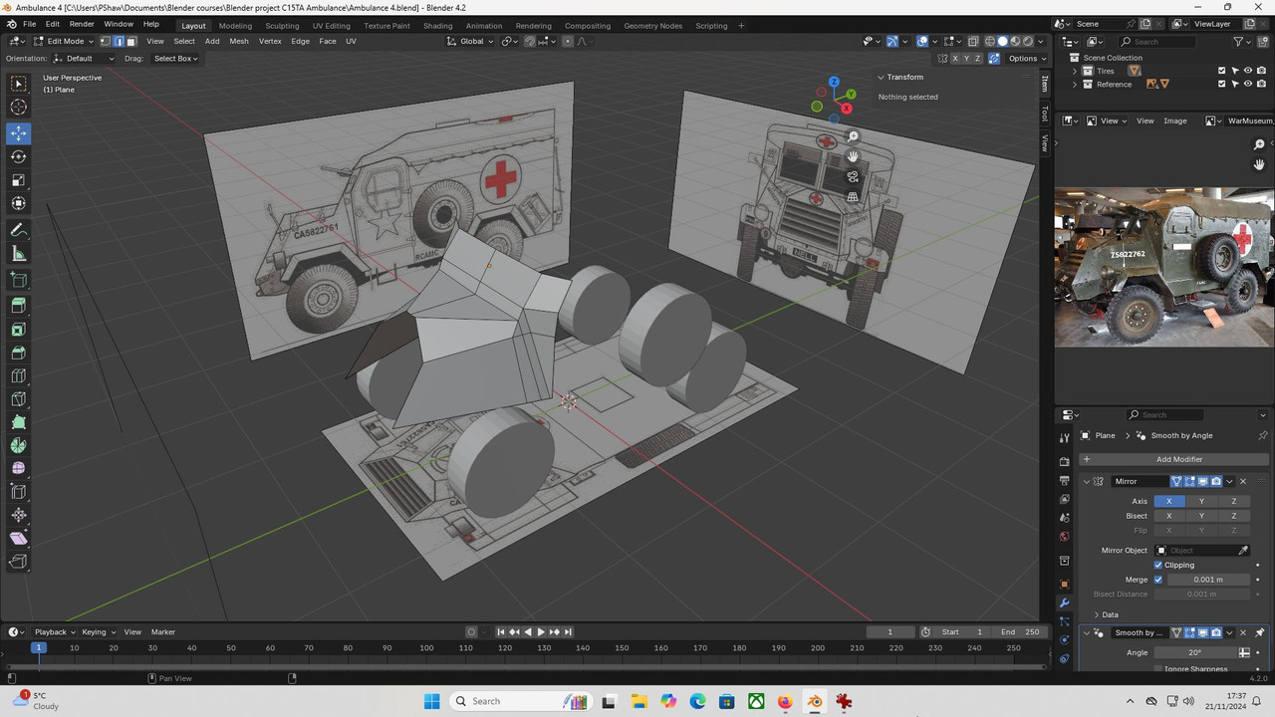Image resolution: width=1275 pixels, height=717 pixels.
Task: Click the Smooth by Angle value field
Action: (x=1193, y=652)
